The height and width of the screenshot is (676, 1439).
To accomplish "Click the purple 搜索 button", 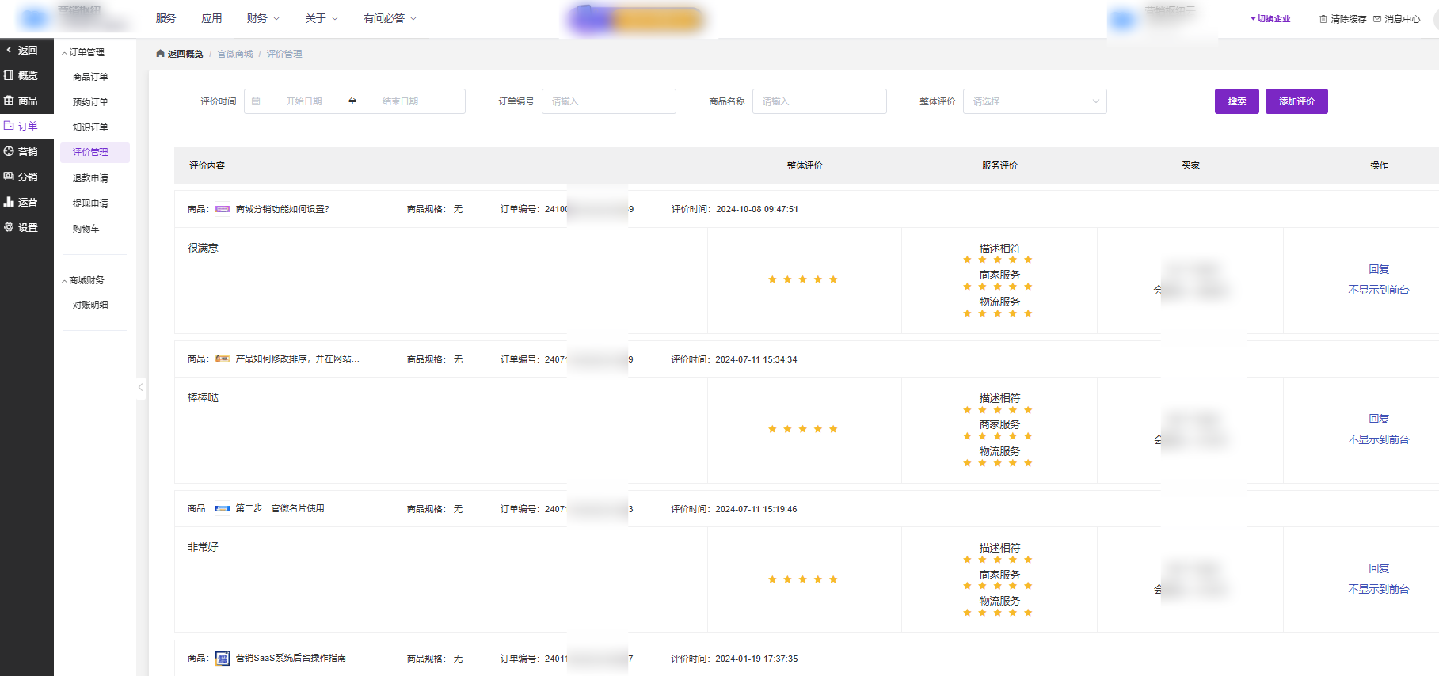I will coord(1237,101).
